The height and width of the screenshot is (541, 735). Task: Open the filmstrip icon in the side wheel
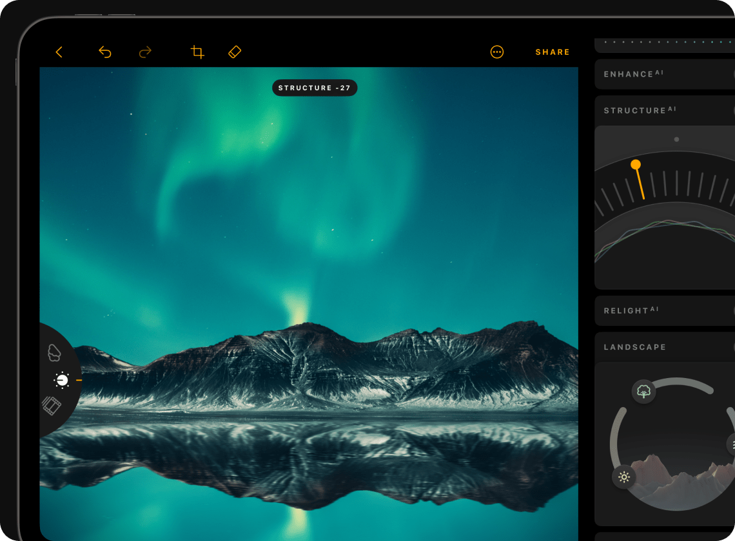pos(52,405)
